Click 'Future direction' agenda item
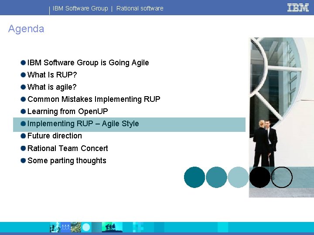The width and height of the screenshot is (314, 235). pos(55,136)
